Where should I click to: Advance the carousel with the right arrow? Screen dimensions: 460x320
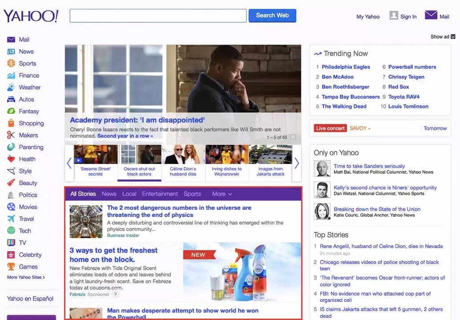coord(297,163)
